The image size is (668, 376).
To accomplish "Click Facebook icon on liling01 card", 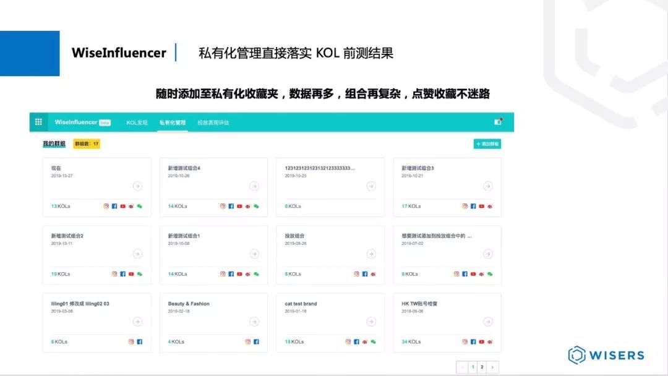I will (x=139, y=341).
